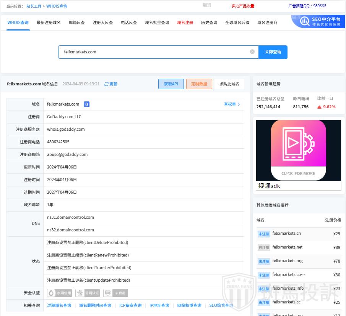The height and width of the screenshot is (316, 346).
Task: Click the 官网认证 paw badge
Action: 88,293
